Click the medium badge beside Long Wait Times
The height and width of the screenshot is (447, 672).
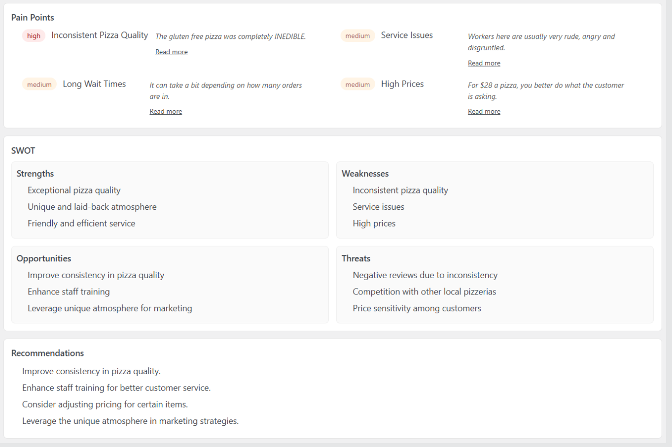pos(39,84)
